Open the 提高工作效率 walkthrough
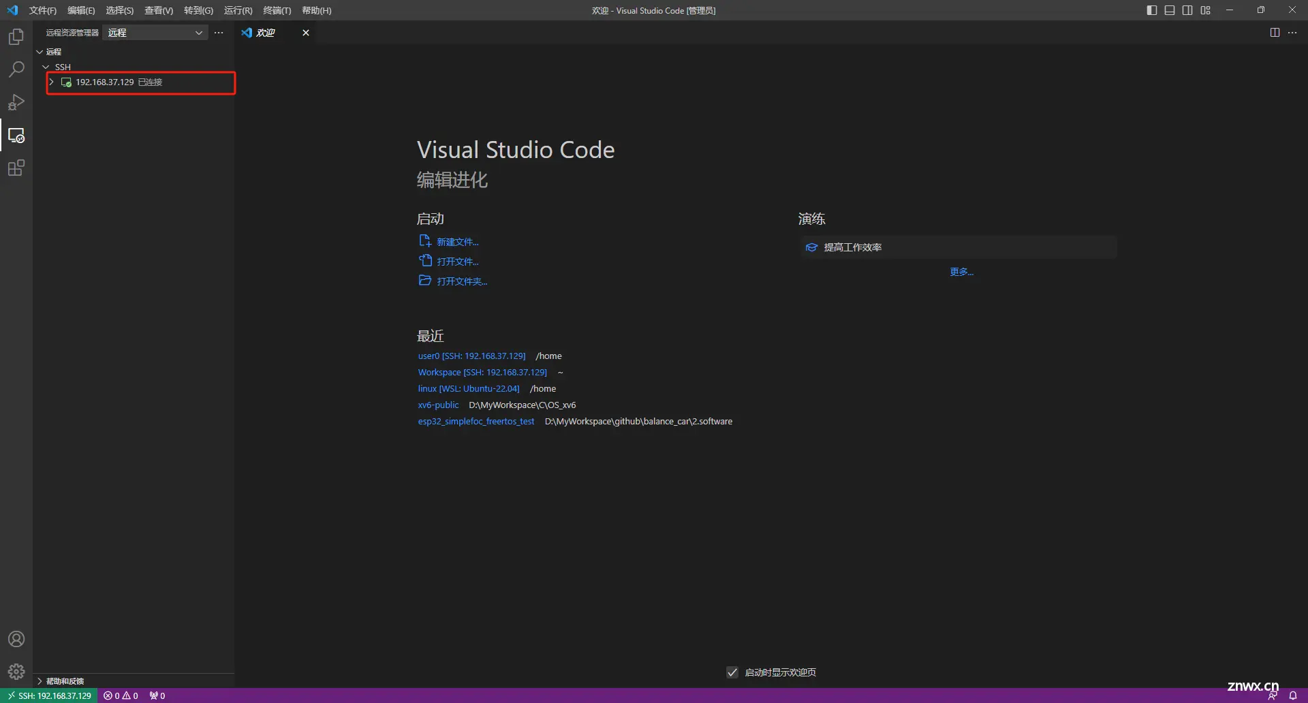 pyautogui.click(x=959, y=247)
